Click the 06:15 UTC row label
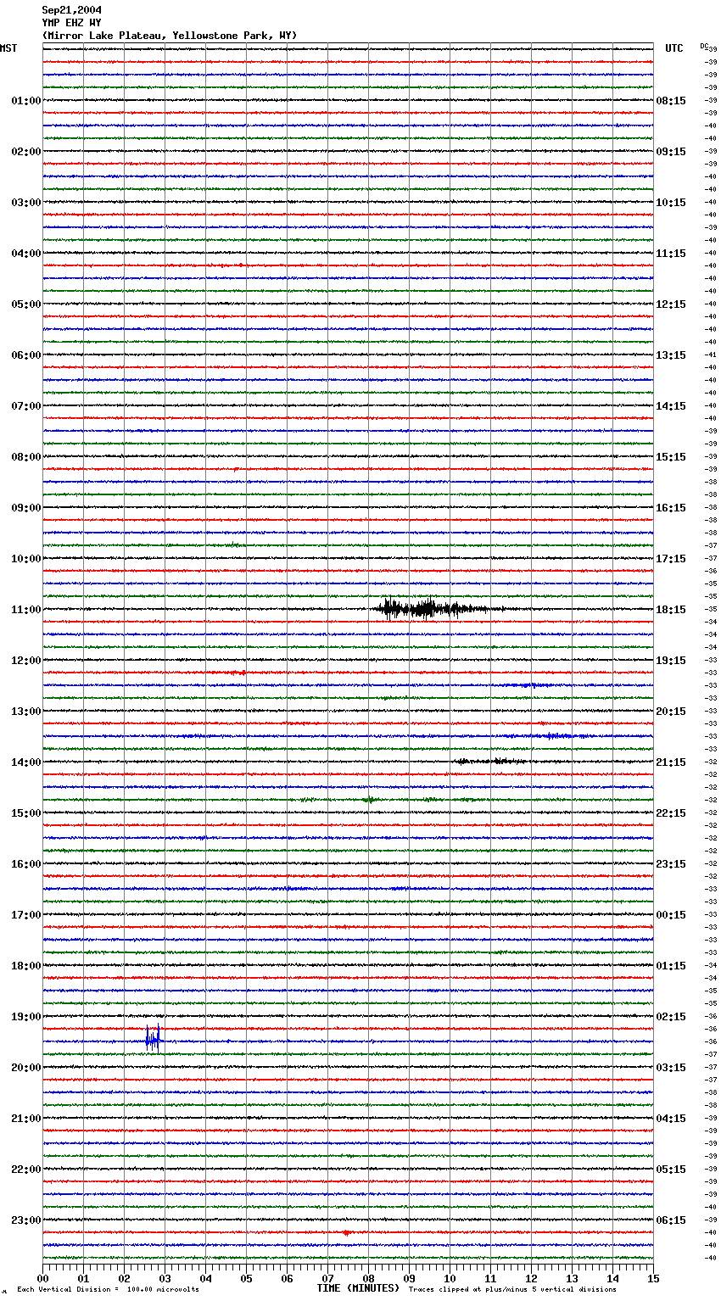 [671, 1220]
